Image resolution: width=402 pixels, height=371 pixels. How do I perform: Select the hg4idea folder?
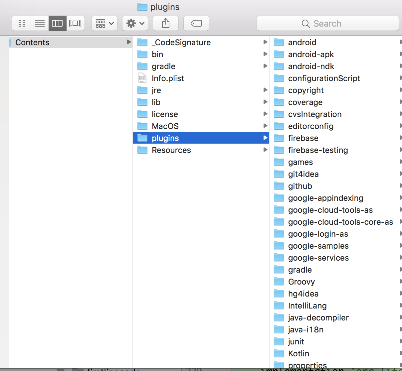(336, 294)
